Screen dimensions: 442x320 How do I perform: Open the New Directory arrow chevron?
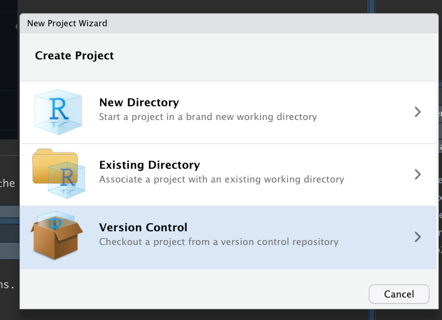pyautogui.click(x=418, y=112)
